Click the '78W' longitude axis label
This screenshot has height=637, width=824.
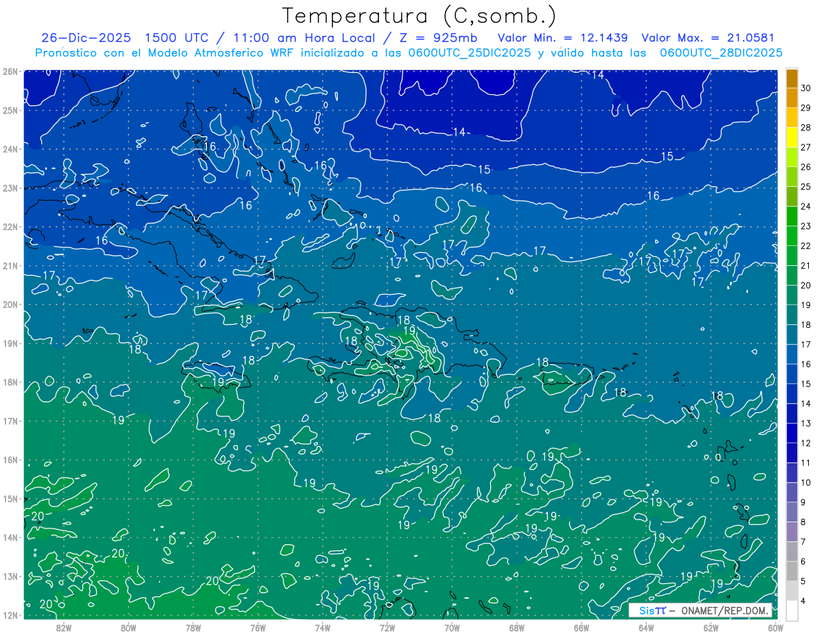193,627
